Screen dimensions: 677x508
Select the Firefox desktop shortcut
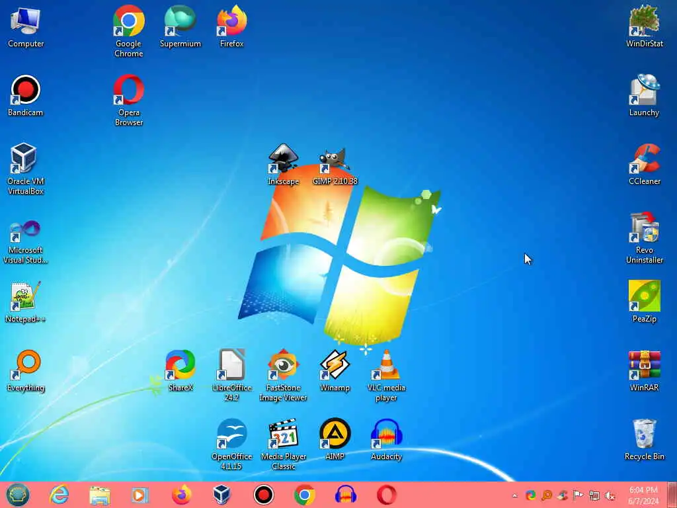(x=232, y=26)
